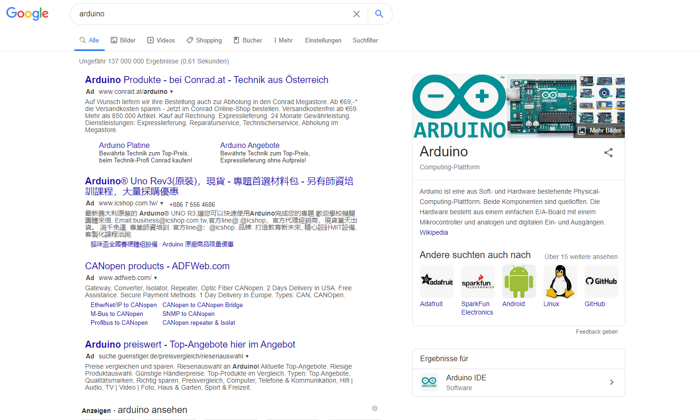Open the Arduino Produkte bei Conrad.at ad
This screenshot has width=700, height=420.
click(207, 80)
